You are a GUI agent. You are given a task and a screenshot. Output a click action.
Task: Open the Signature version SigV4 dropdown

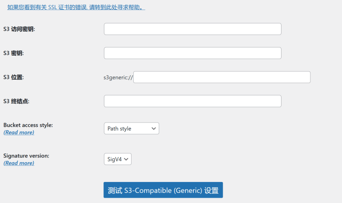tap(118, 159)
